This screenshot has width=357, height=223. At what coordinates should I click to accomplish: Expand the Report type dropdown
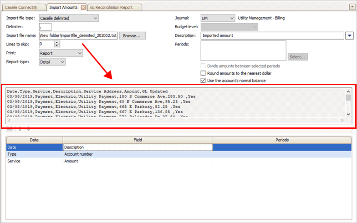62,62
